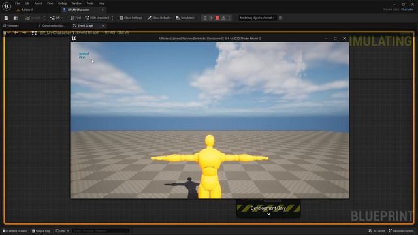
Task: Focus the console command input field
Action: (101, 231)
